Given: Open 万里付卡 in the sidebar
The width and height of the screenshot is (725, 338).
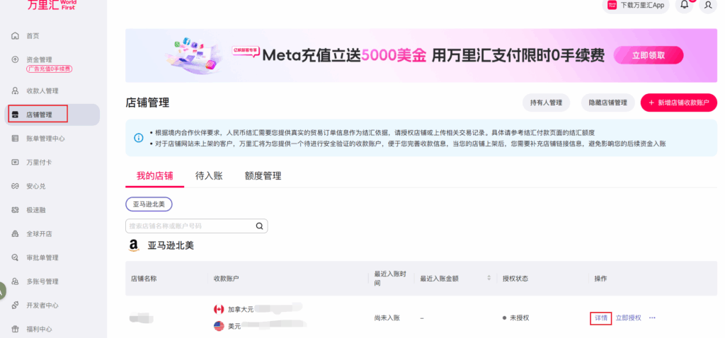Looking at the screenshot, I should pos(39,163).
